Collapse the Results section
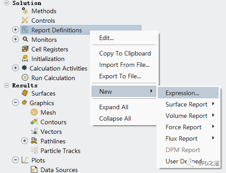The height and width of the screenshot is (173, 226). (x=6, y=85)
